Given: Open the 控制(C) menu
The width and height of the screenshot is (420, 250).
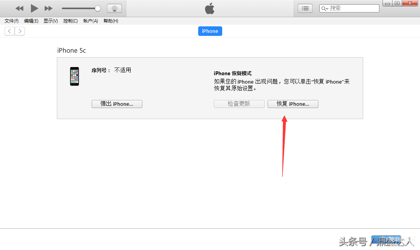Looking at the screenshot, I should tap(71, 21).
